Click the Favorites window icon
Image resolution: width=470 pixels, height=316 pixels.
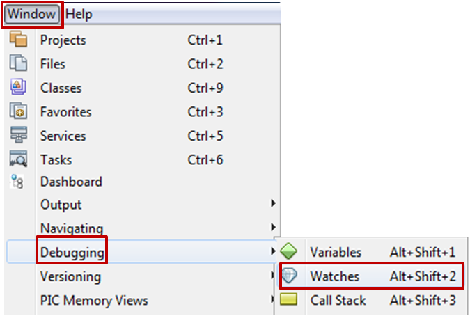pos(17,111)
